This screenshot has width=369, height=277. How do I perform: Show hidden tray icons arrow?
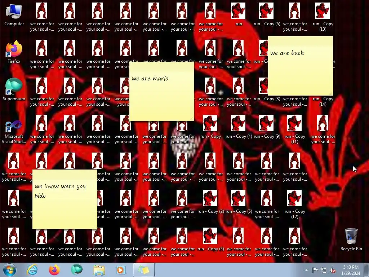point(306,270)
